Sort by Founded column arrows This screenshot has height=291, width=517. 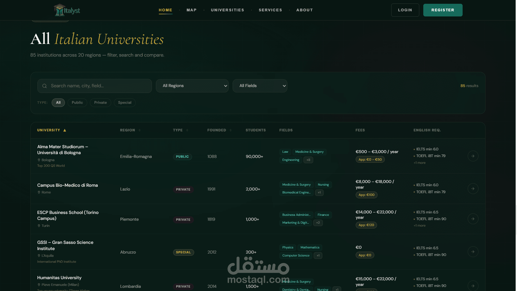(x=230, y=130)
